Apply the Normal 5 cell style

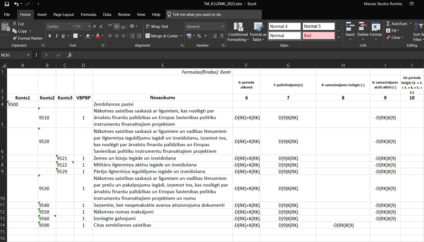pyautogui.click(x=319, y=26)
